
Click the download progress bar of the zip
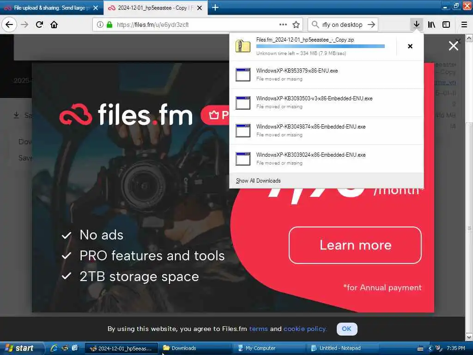point(321,46)
